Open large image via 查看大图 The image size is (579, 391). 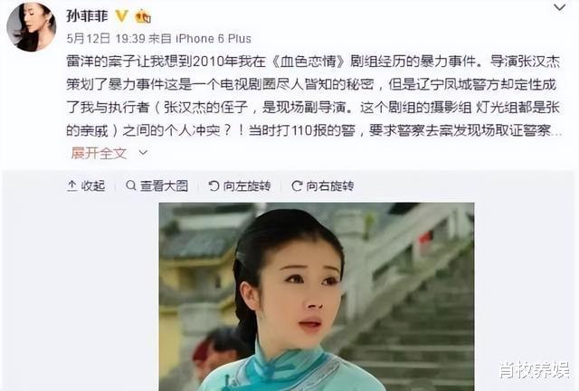coord(165,186)
